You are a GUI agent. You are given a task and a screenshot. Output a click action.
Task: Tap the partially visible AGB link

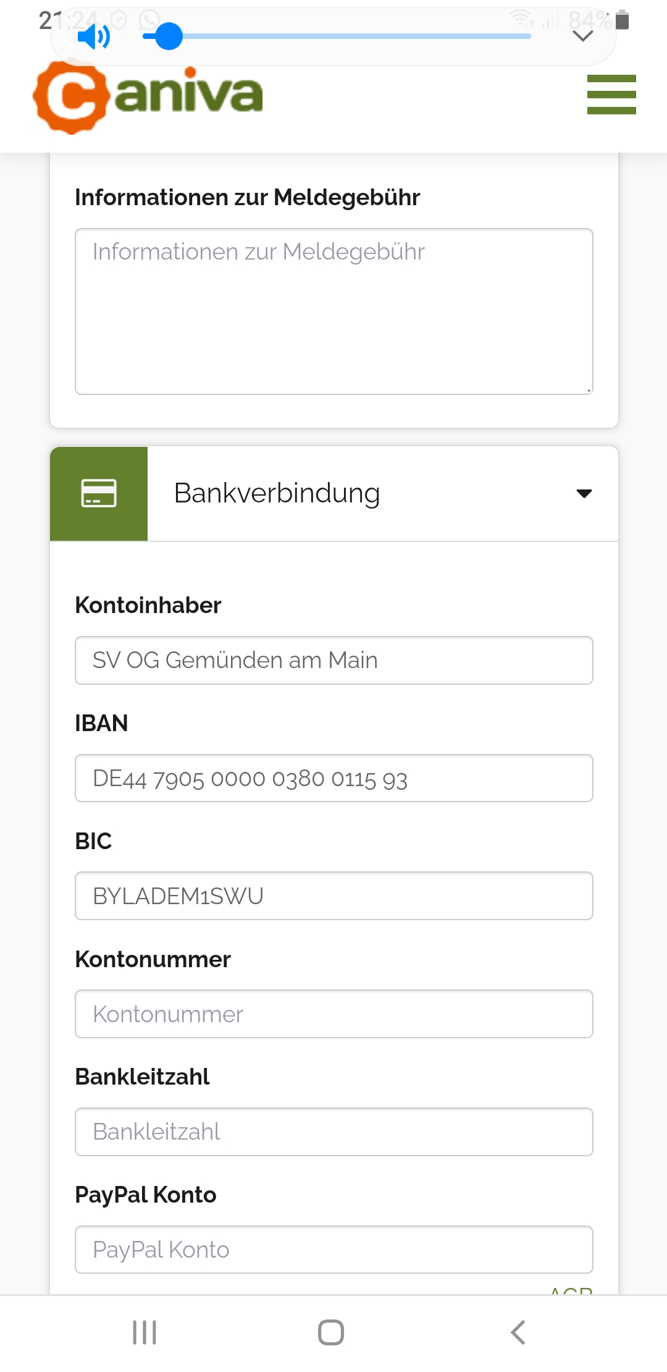(x=571, y=1290)
